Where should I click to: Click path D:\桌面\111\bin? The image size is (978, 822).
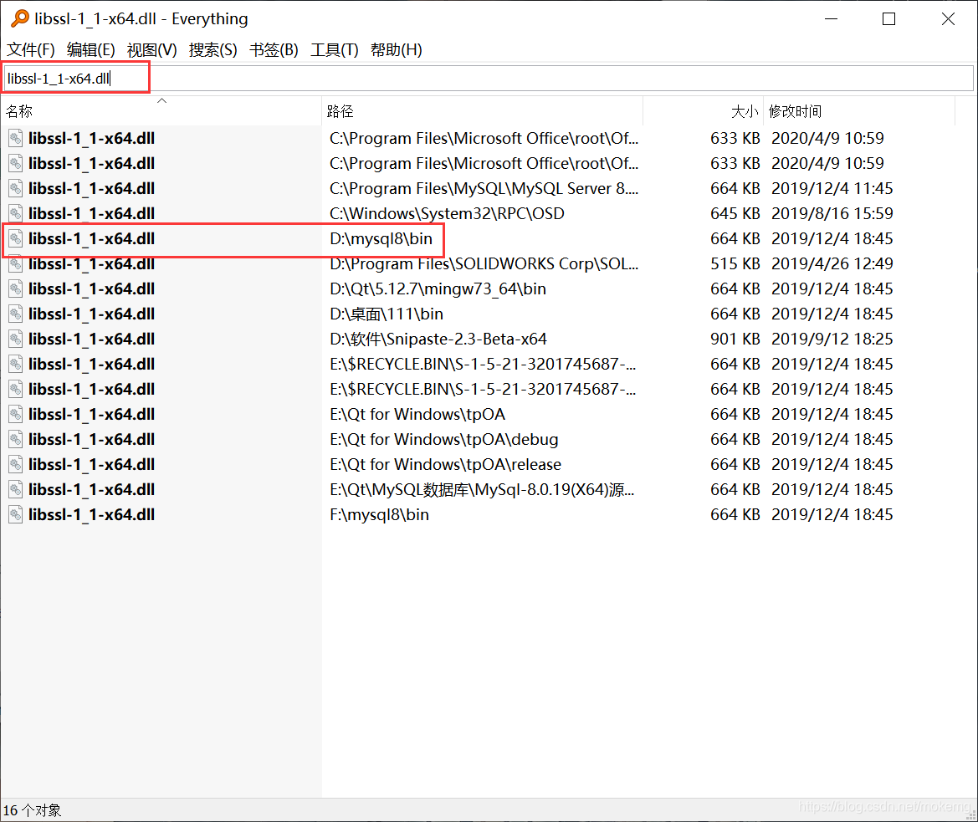click(386, 314)
